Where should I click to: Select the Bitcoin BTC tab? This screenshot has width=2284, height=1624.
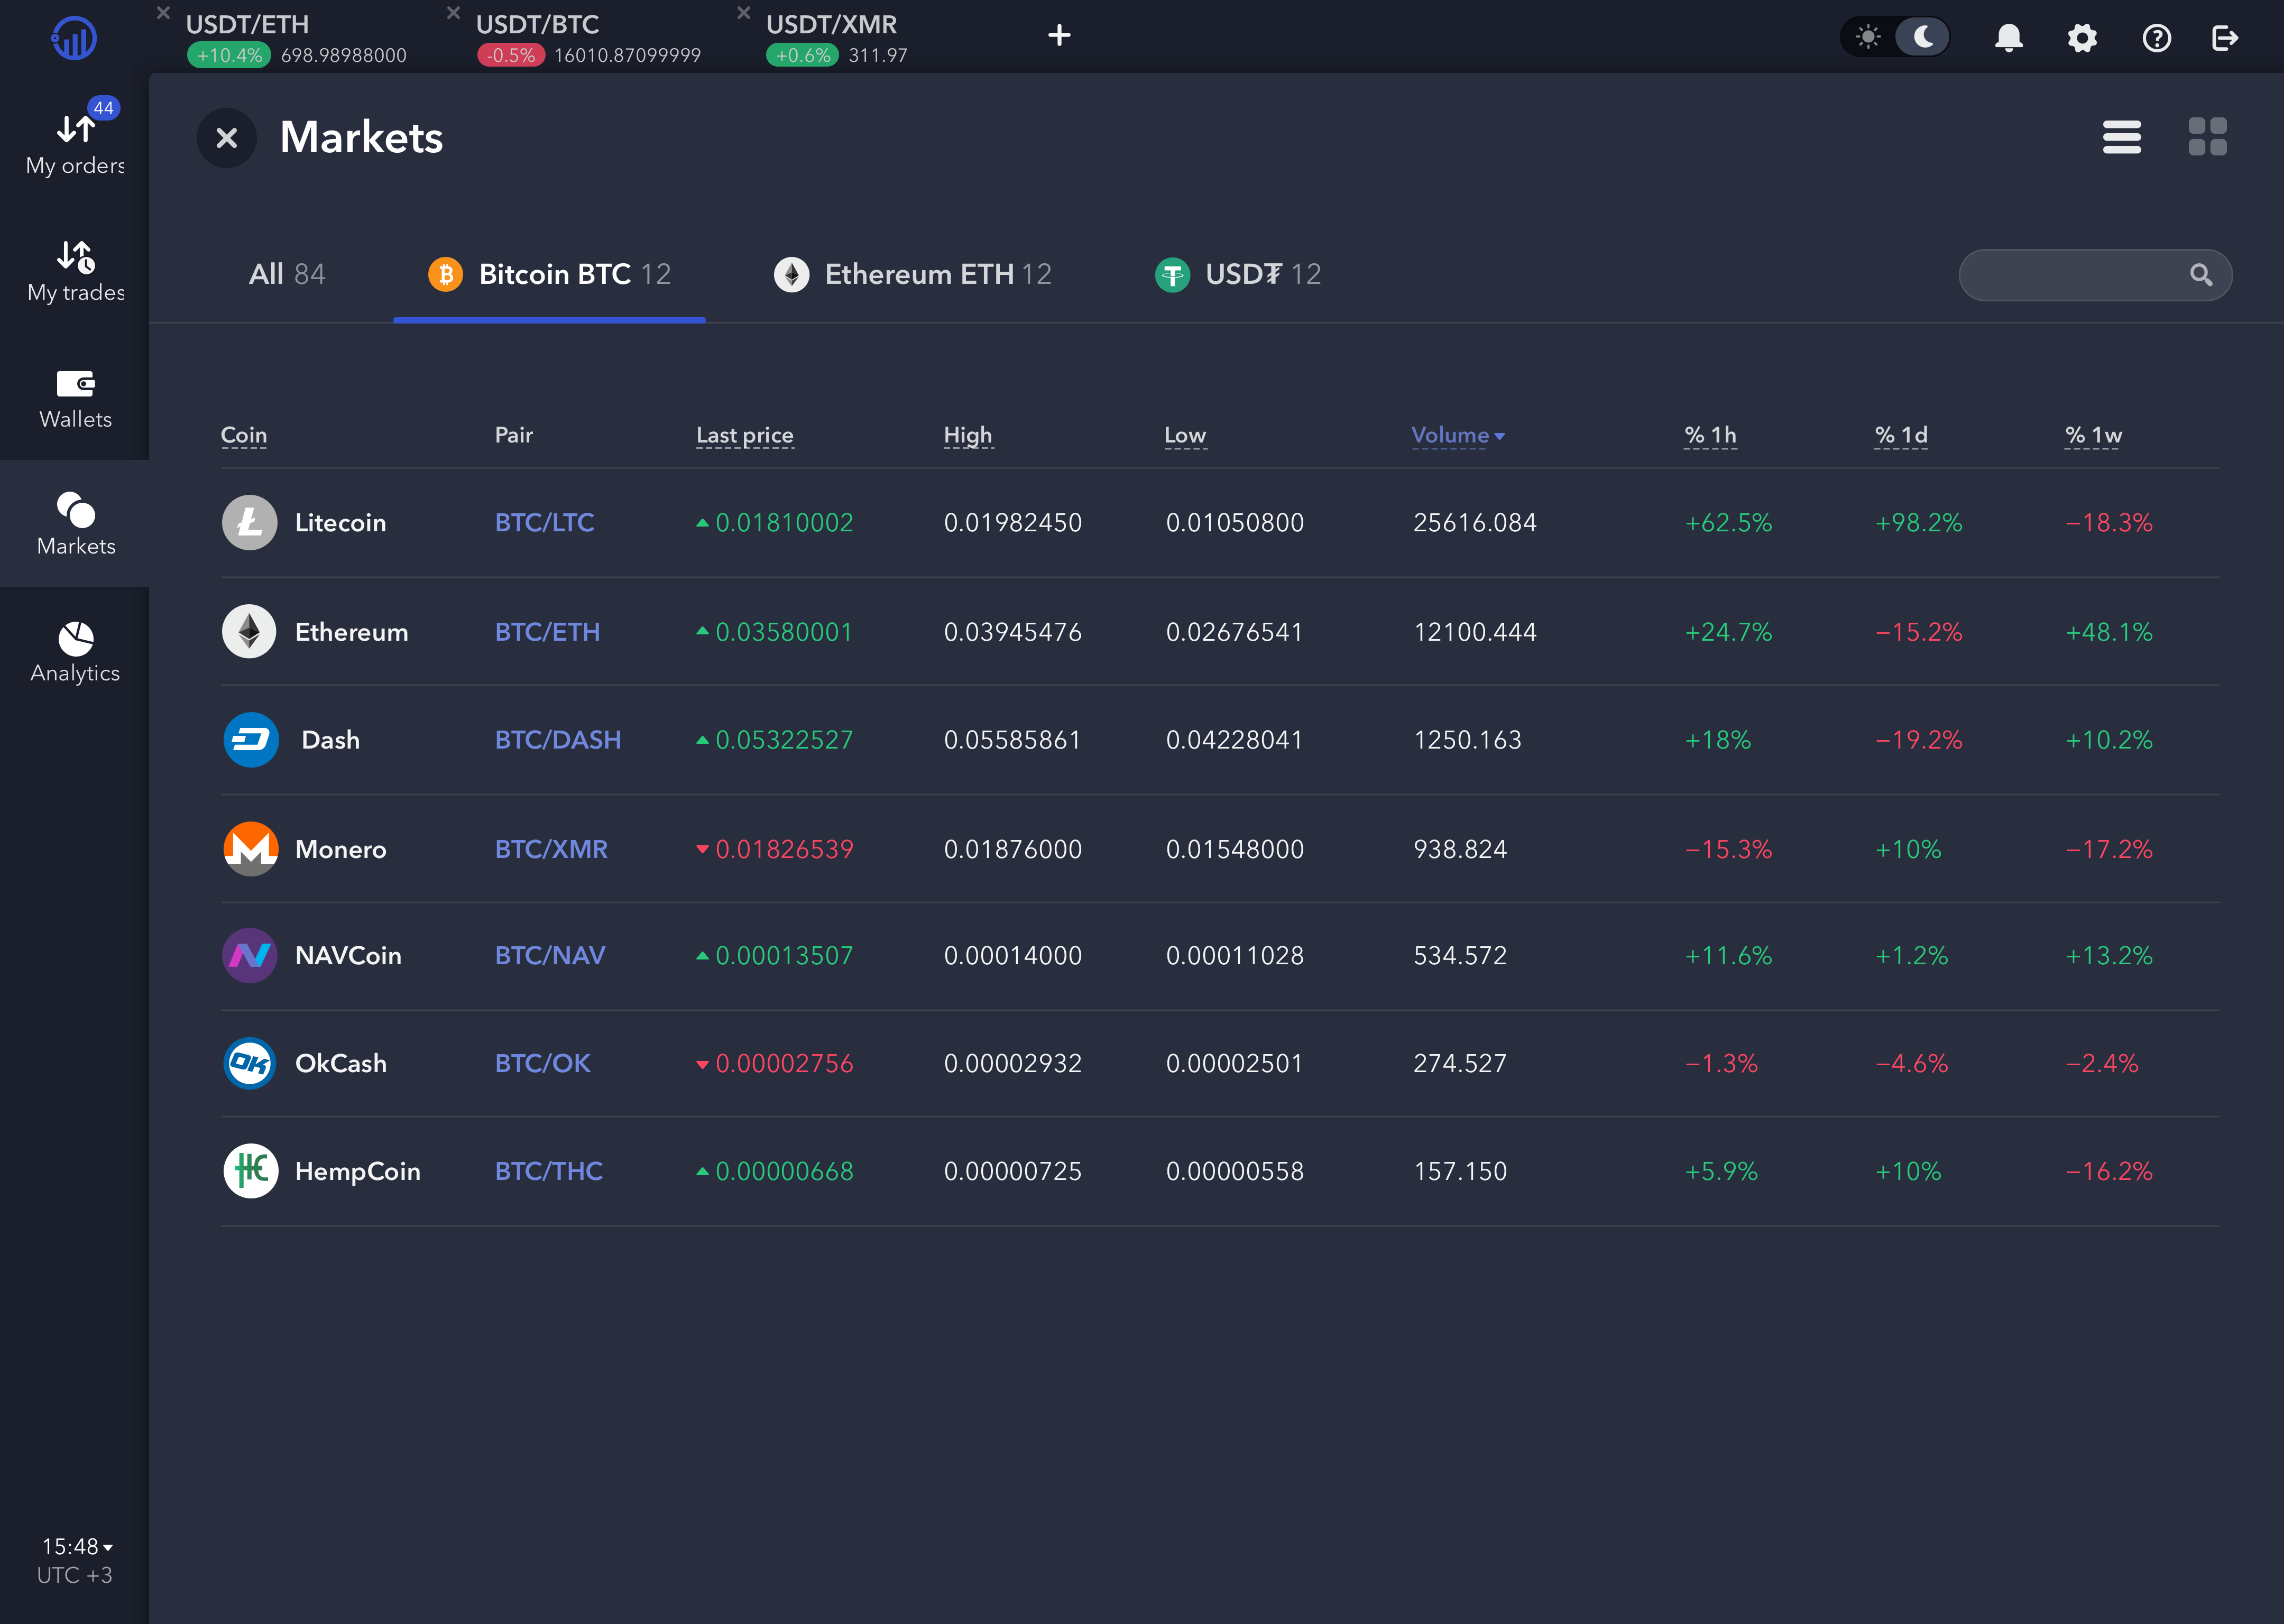tap(549, 274)
